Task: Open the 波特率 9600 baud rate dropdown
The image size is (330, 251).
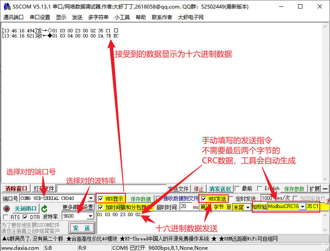Action: point(90,216)
